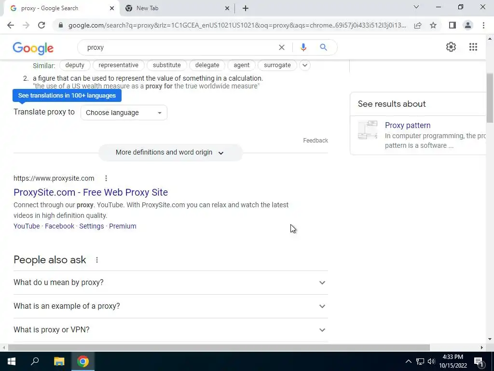494x371 pixels.
Task: Go to Google home via the logo
Action: coord(33,48)
